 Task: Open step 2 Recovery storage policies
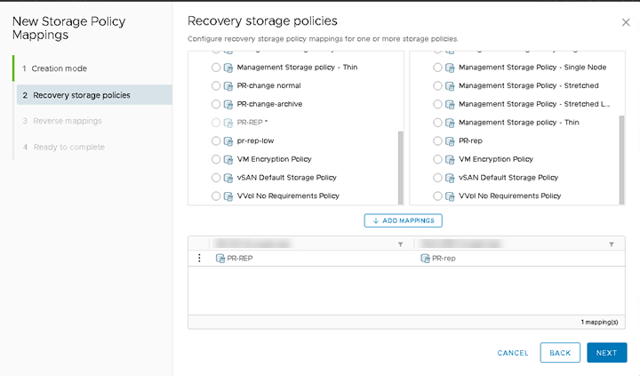pos(94,95)
